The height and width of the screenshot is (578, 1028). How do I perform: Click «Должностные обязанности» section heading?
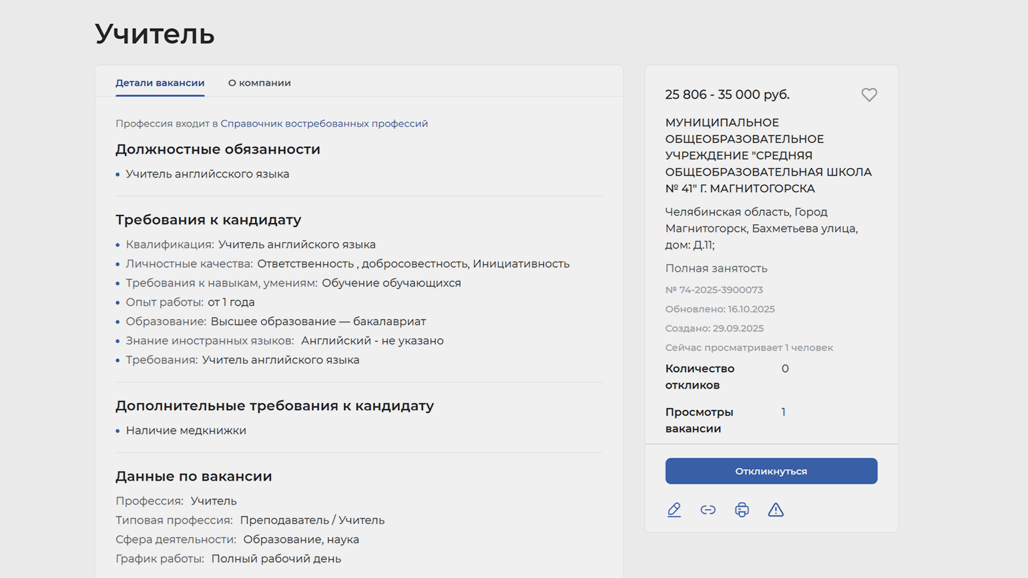[x=218, y=150]
